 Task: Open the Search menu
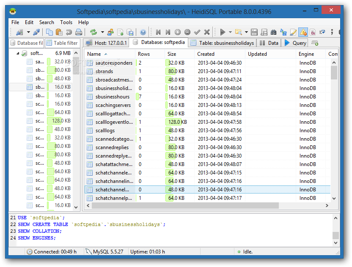(47, 22)
